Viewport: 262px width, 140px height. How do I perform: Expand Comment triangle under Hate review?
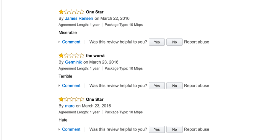[x=59, y=129]
